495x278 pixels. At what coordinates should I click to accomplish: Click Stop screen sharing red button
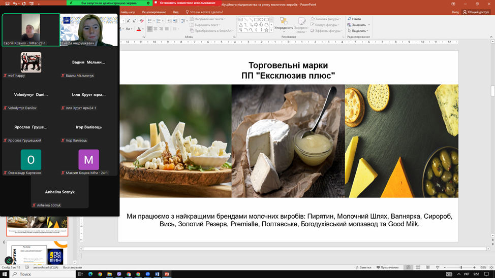(187, 3)
